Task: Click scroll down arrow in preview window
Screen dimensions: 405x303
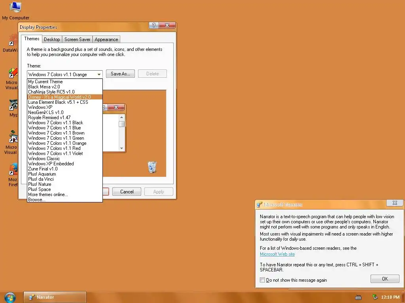Action: click(x=122, y=148)
